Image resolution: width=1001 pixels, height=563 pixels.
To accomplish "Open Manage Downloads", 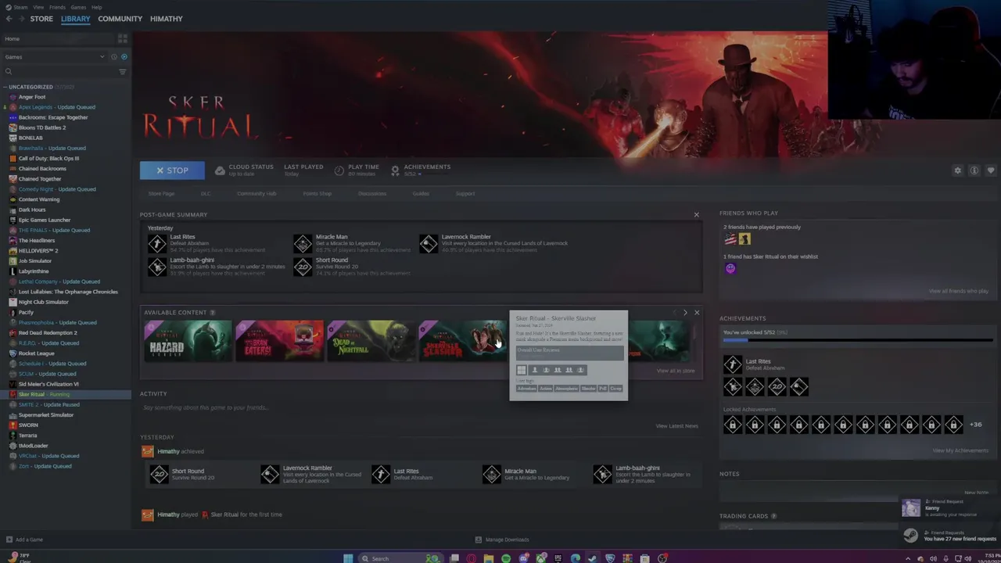I will (502, 540).
